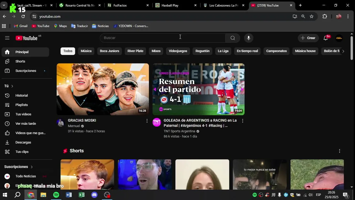The height and width of the screenshot is (200, 355).
Task: Show more filter chips with right arrow
Action: (x=343, y=51)
